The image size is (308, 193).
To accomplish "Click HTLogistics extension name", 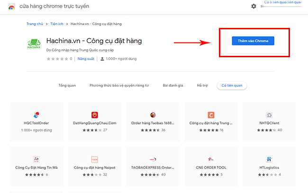I will coord(269,168).
